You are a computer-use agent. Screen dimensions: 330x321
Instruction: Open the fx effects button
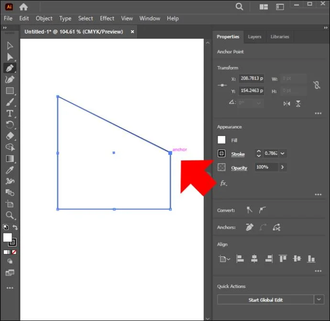point(223,183)
